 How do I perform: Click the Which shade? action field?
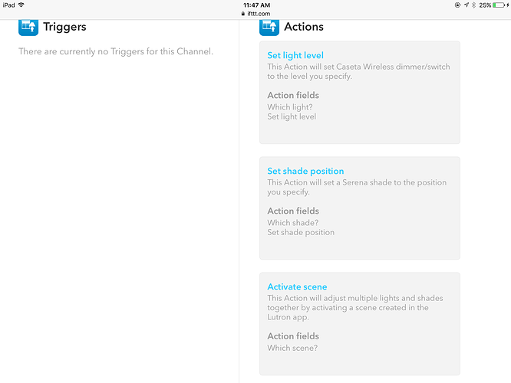click(292, 223)
